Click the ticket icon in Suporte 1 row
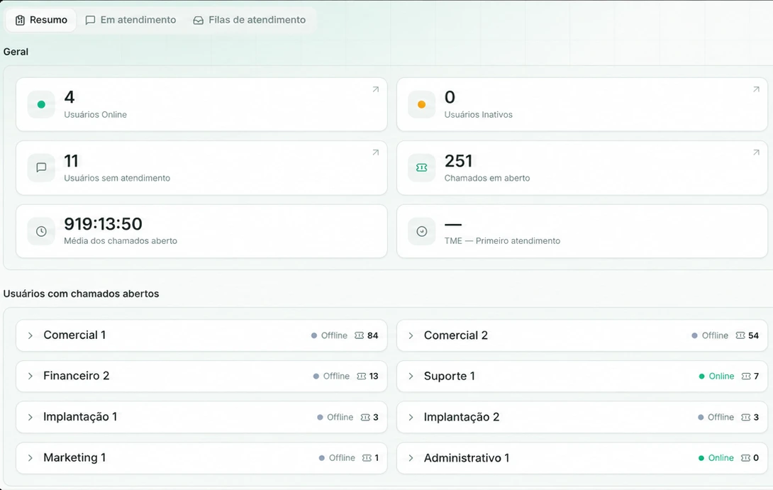 coord(746,376)
